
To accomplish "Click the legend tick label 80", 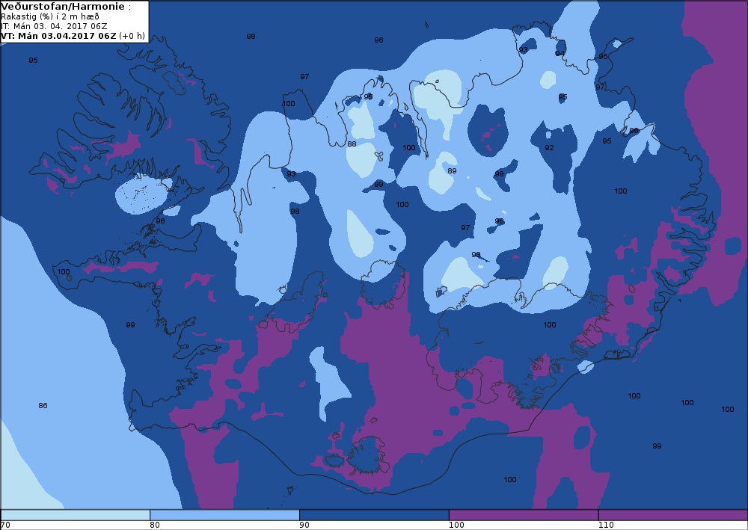I will click(155, 525).
